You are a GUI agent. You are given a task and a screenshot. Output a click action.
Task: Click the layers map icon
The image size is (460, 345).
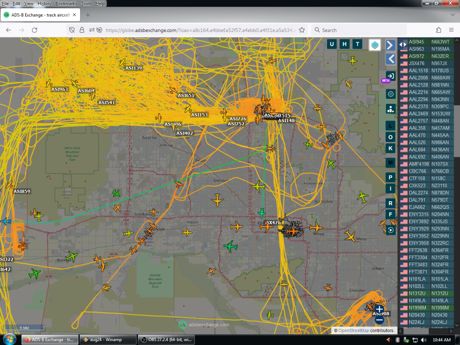tap(375, 45)
